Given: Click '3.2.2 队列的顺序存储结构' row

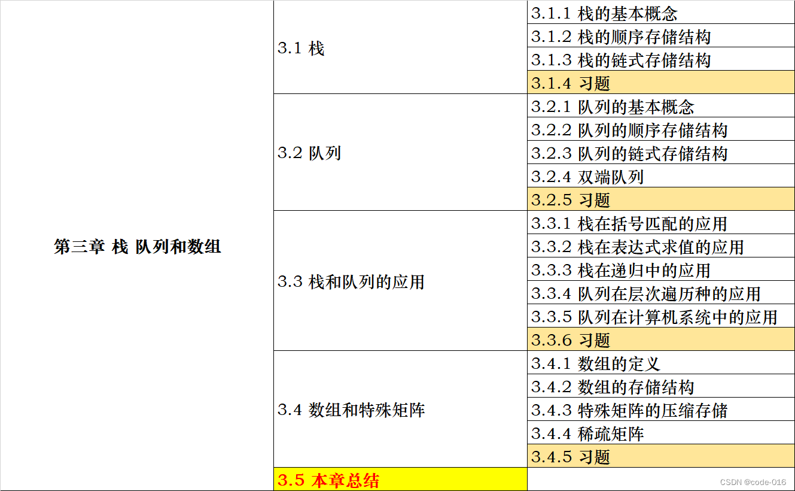Looking at the screenshot, I should tap(661, 129).
